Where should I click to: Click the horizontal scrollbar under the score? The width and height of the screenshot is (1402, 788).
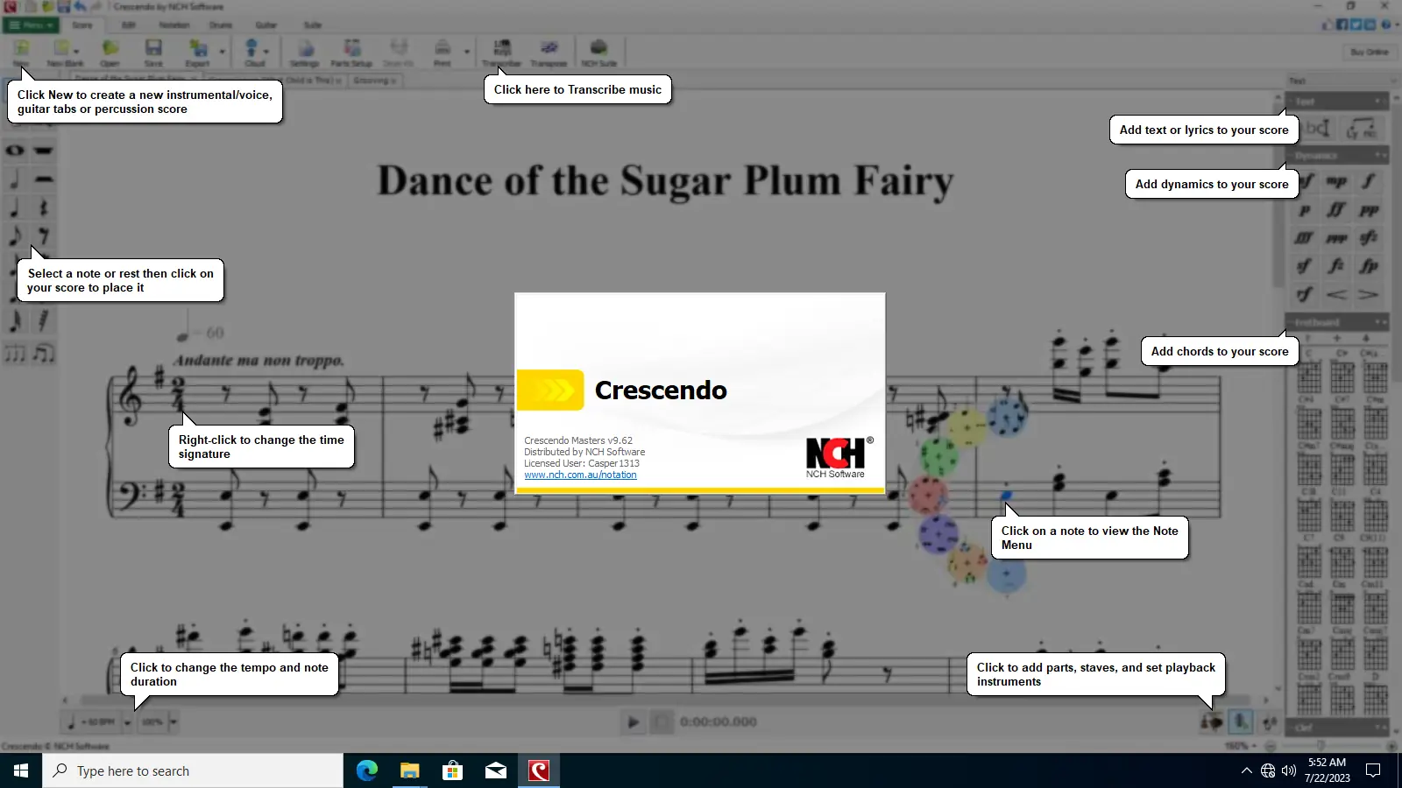click(666, 700)
